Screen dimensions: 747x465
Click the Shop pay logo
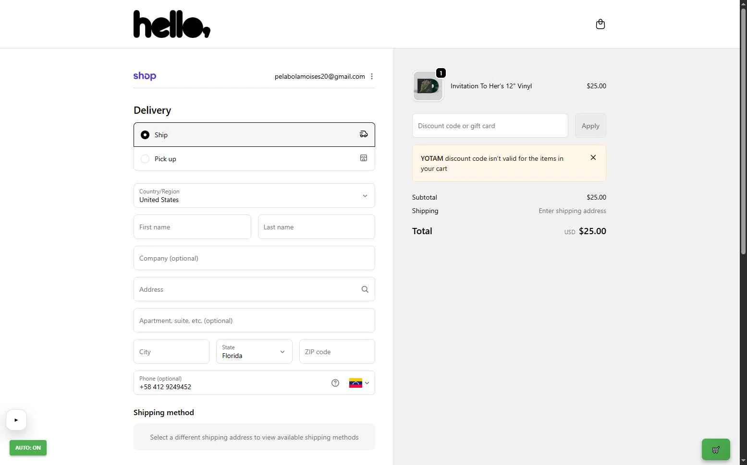pyautogui.click(x=145, y=76)
